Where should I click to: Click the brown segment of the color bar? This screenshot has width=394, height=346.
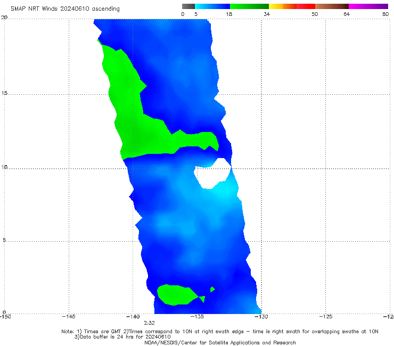pyautogui.click(x=332, y=6)
